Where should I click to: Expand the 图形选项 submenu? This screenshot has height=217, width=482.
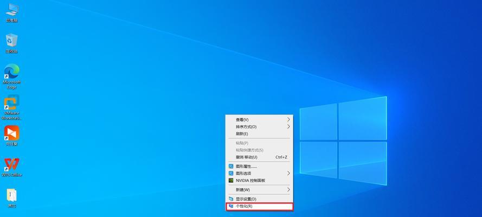(259, 174)
